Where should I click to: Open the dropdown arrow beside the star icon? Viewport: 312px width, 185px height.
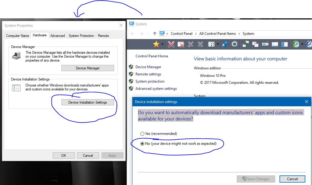(x=162, y=44)
